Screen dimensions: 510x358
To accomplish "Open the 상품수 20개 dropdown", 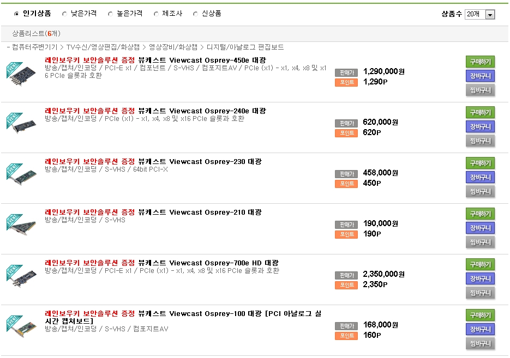I will 480,14.
